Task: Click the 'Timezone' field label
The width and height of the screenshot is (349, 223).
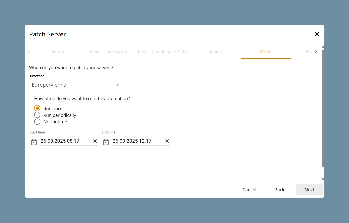Action: (37, 76)
